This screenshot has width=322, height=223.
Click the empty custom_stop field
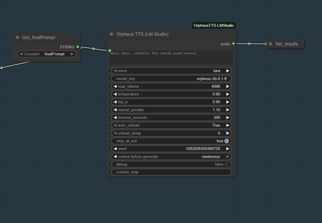pos(171,172)
